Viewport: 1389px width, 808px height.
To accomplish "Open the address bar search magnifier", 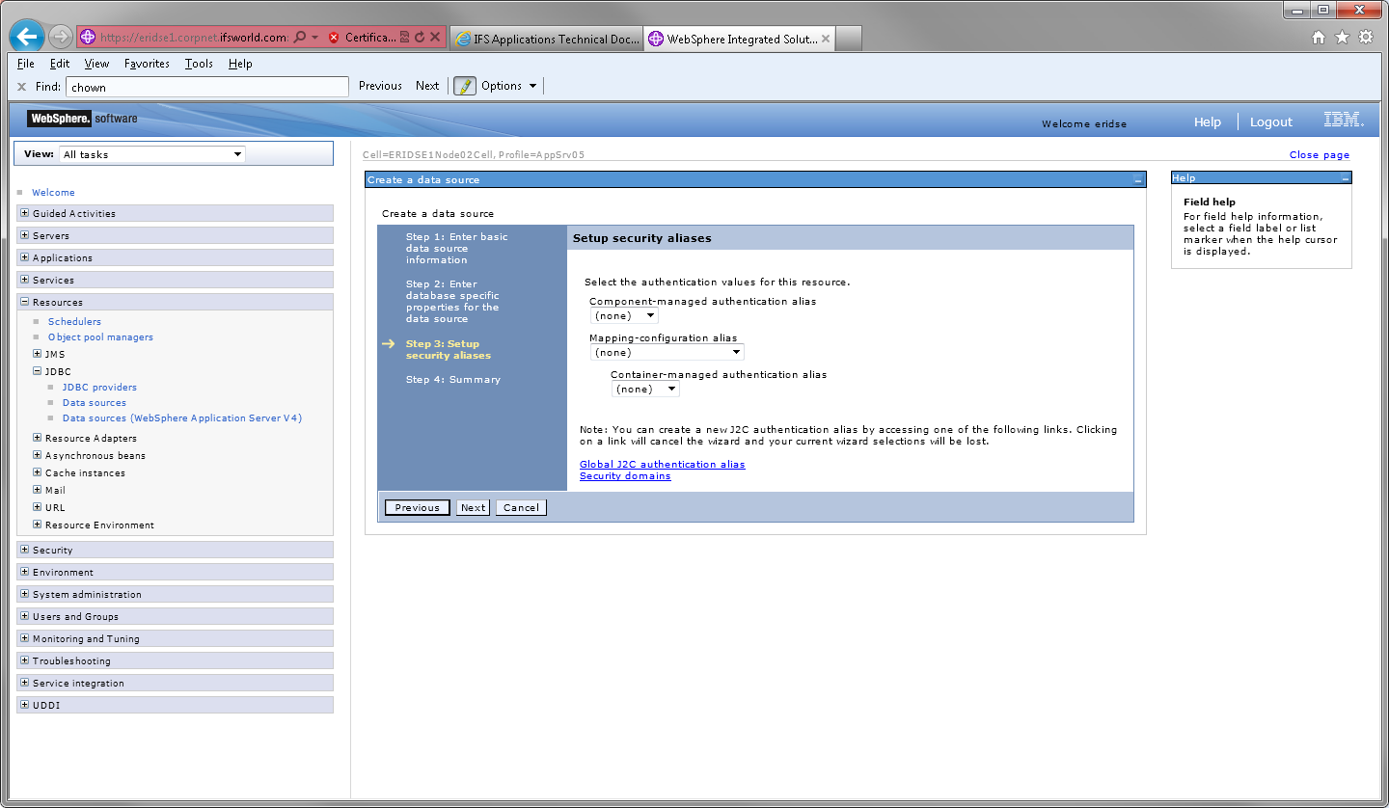I will pyautogui.click(x=299, y=38).
